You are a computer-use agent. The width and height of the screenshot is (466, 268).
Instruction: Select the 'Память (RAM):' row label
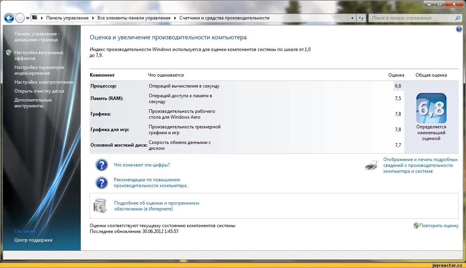click(107, 98)
